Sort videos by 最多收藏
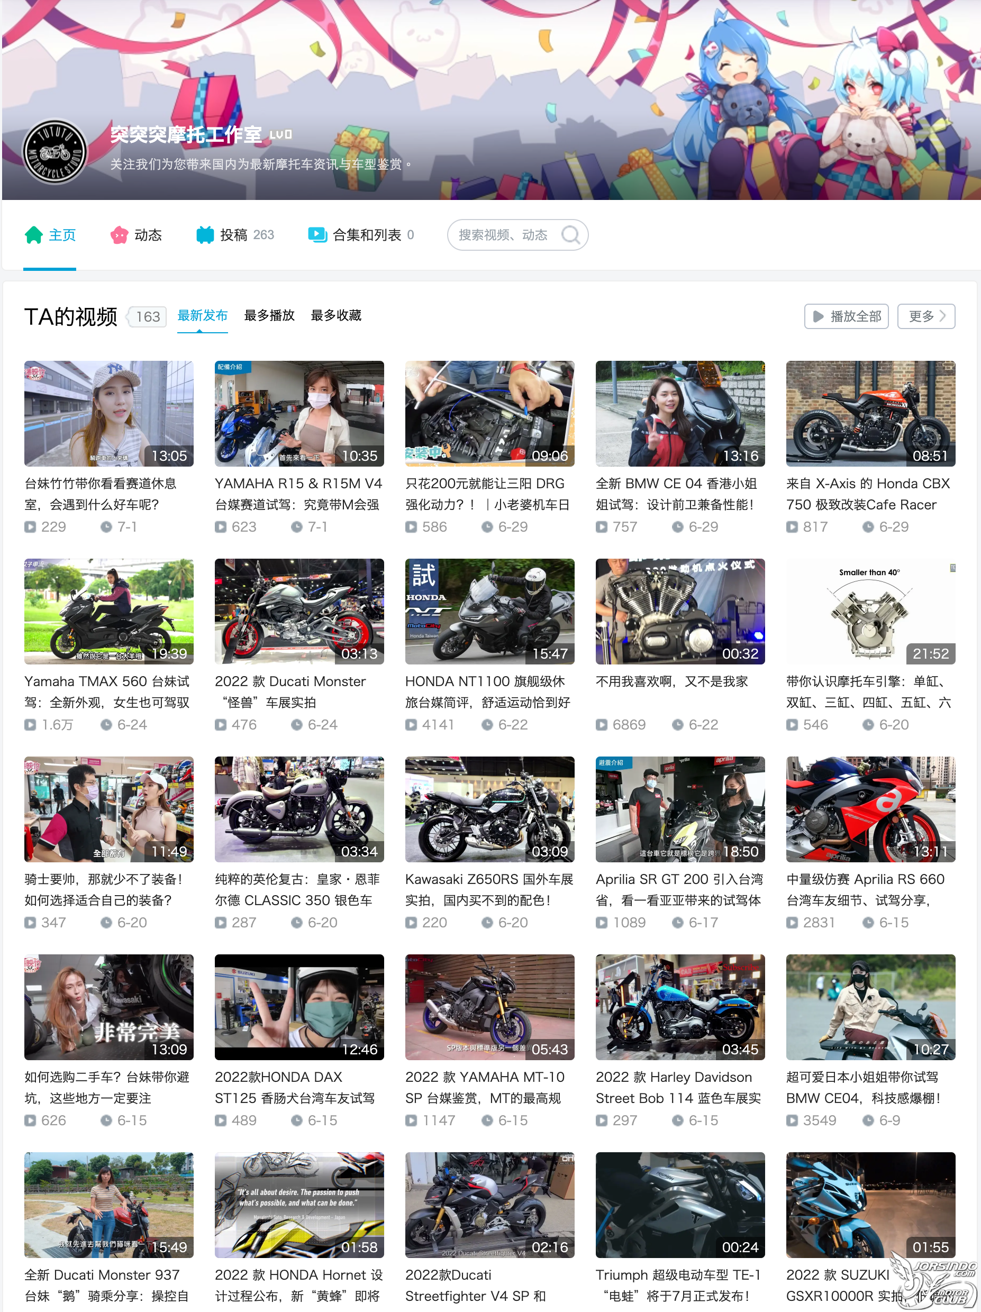 tap(335, 315)
